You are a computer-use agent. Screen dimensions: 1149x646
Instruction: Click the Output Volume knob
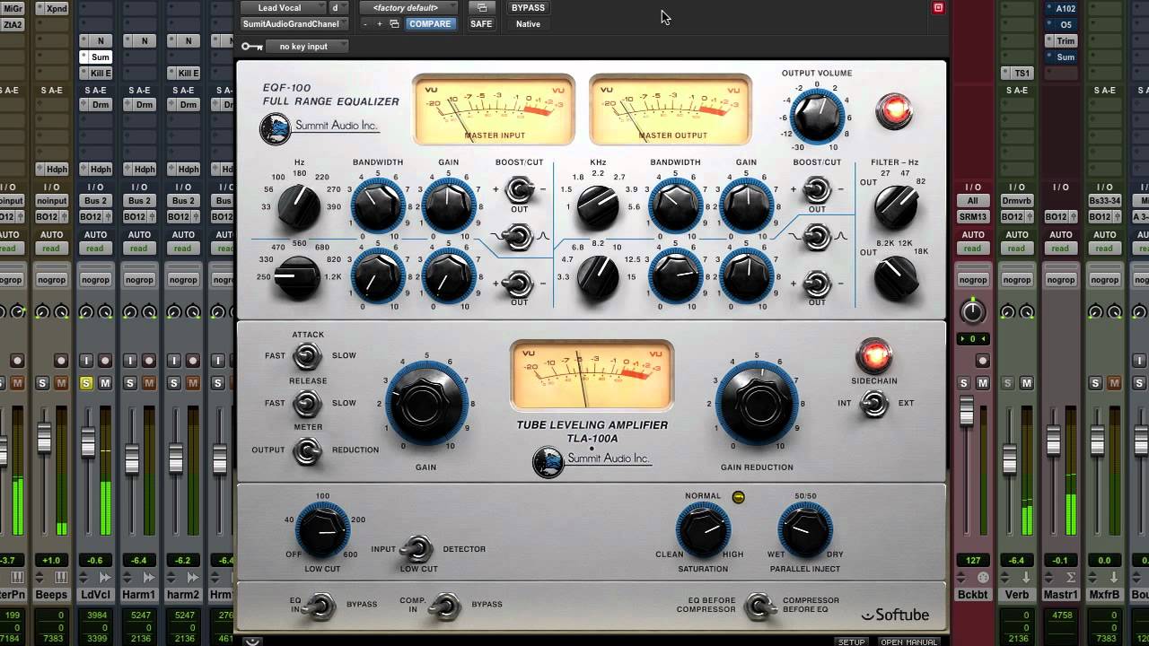click(817, 115)
